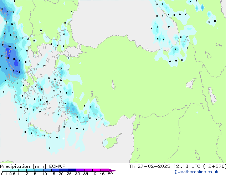This screenshot has height=175, width=226.
Task: Click the over-50 mm arrow legend end
Action: (113, 171)
